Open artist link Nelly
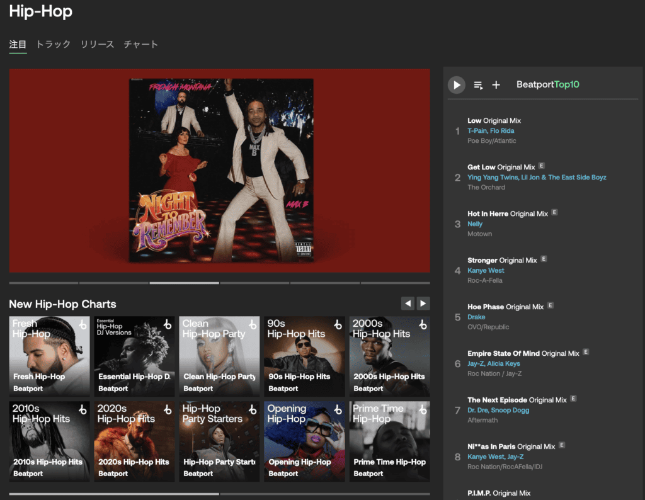 tap(475, 224)
